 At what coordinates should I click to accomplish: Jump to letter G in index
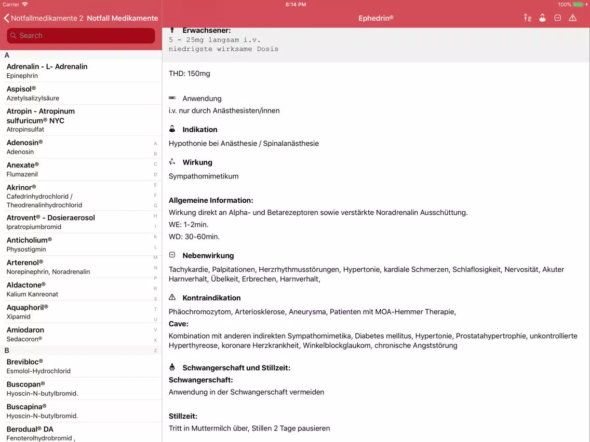click(x=155, y=205)
